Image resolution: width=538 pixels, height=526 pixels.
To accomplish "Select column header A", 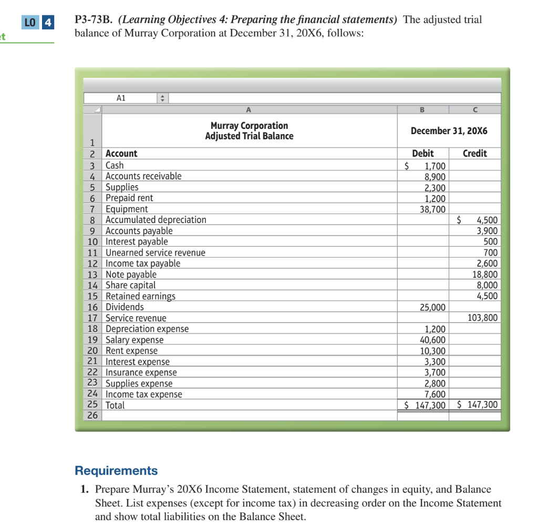I will pos(249,109).
